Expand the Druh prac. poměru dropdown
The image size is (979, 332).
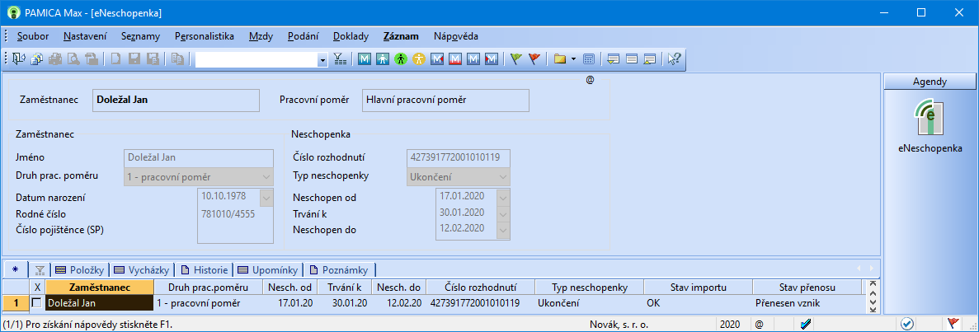266,176
